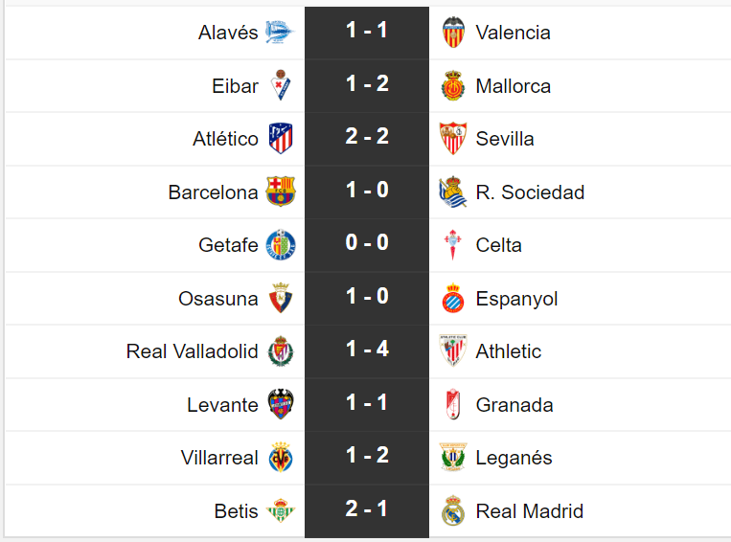Open the Real Sociedad crest
The width and height of the screenshot is (731, 542).
pyautogui.click(x=452, y=192)
